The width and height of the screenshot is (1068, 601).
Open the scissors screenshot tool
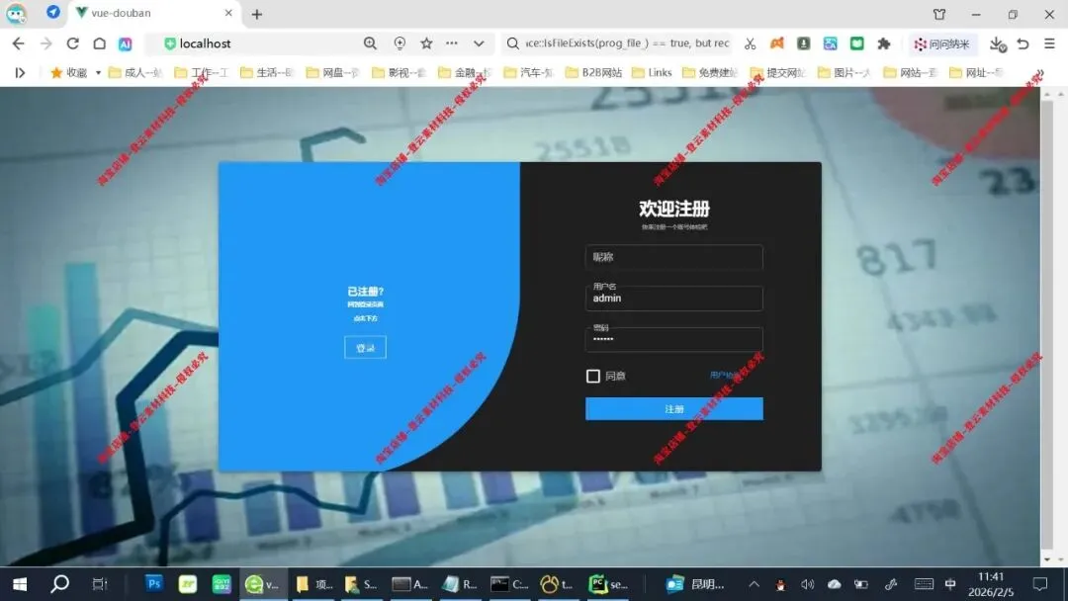click(x=750, y=43)
